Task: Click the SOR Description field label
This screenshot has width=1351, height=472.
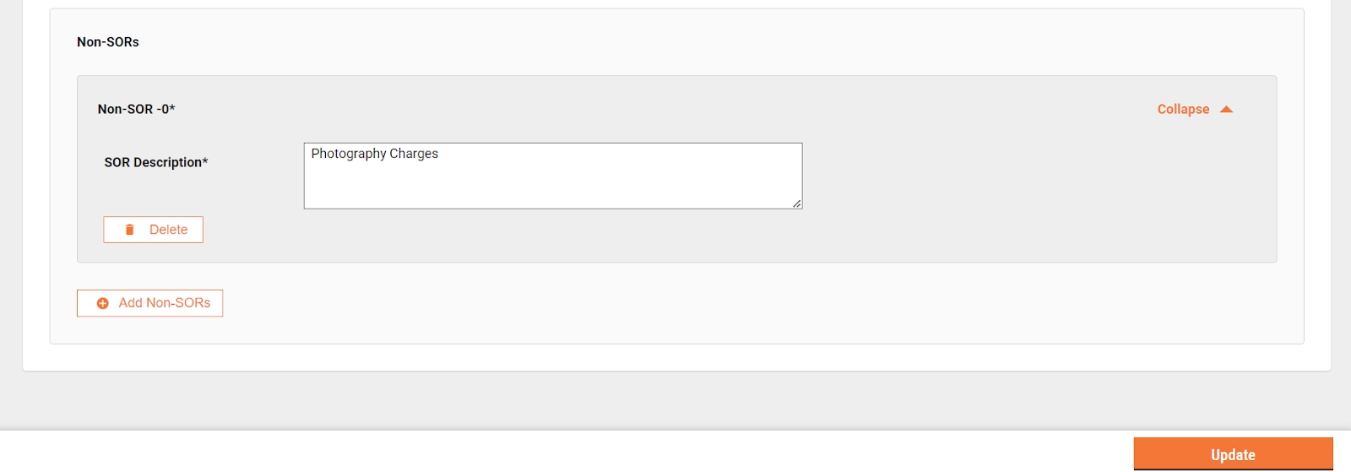Action: coord(152,162)
